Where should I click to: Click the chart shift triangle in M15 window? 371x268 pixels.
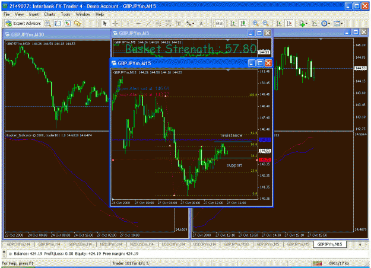pyautogui.click(x=228, y=71)
